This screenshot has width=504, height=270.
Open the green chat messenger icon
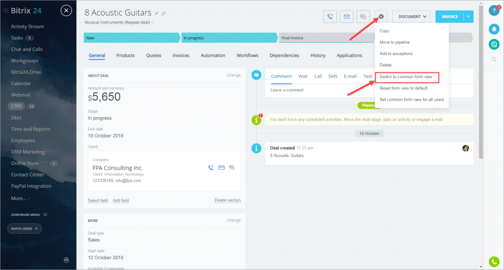[x=494, y=44]
